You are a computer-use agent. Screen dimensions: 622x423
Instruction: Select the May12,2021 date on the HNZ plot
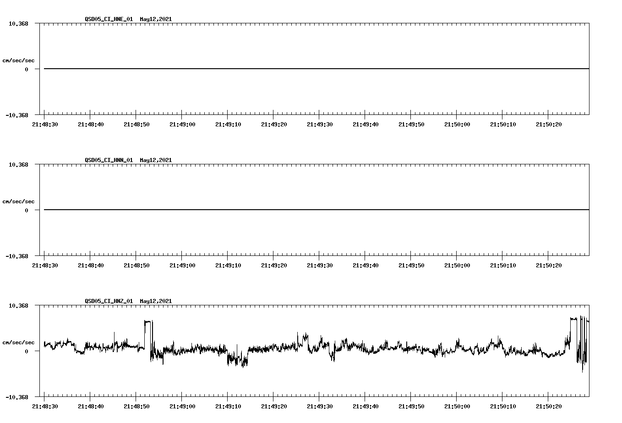click(x=156, y=301)
